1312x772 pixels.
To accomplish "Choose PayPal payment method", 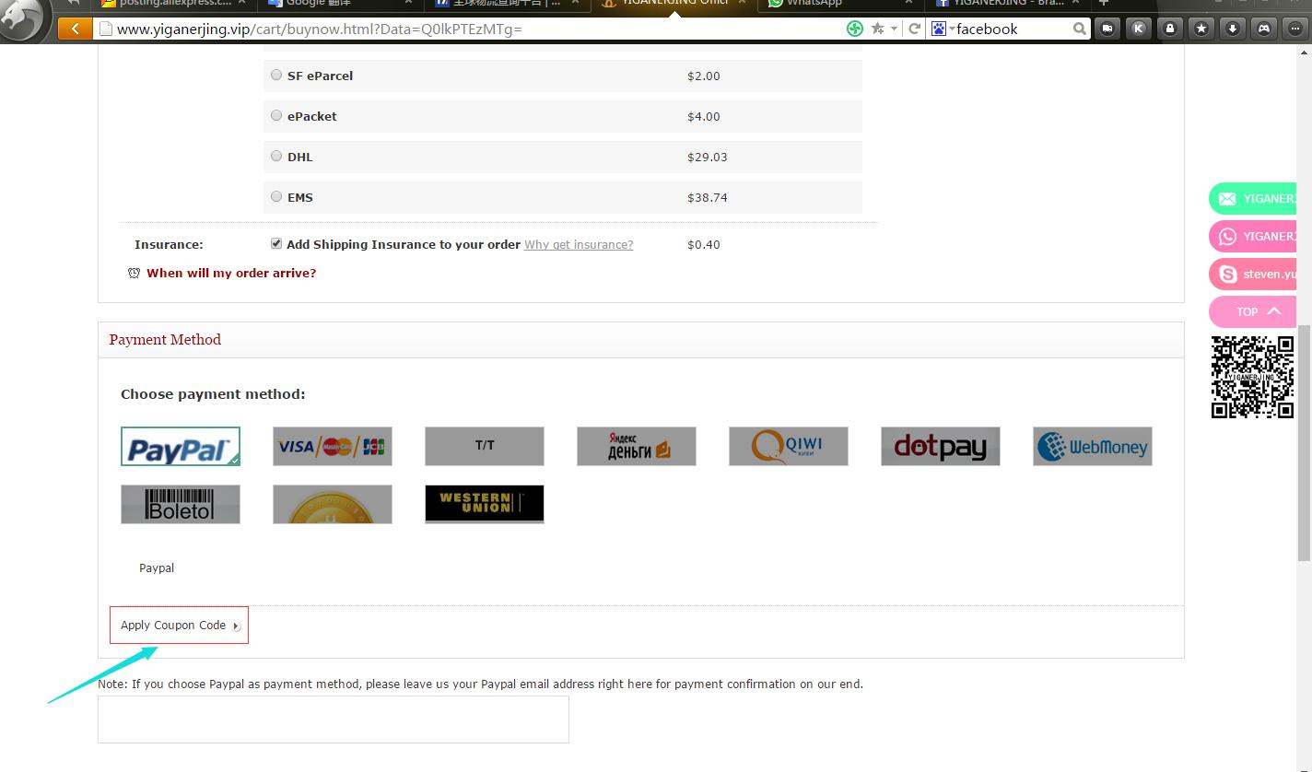I will [181, 446].
